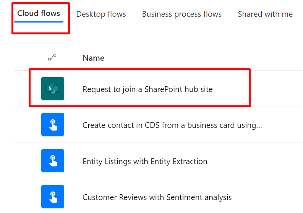Click the blue underline beneath Cloud flows
Image resolution: width=303 pixels, height=213 pixels.
(39, 22)
